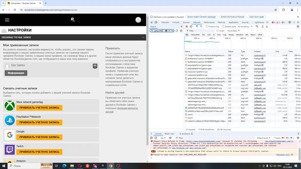Viewport: 301px width, 169px height.
Task: Click the Epic Games Информация button
Action: [16, 73]
